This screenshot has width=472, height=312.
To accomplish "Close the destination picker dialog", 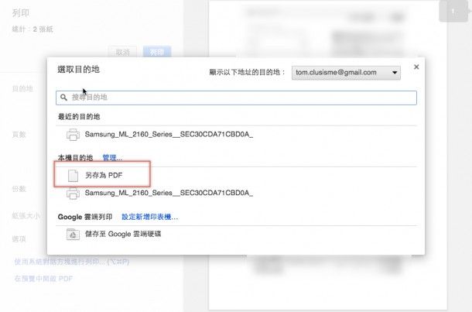I will pos(416,67).
